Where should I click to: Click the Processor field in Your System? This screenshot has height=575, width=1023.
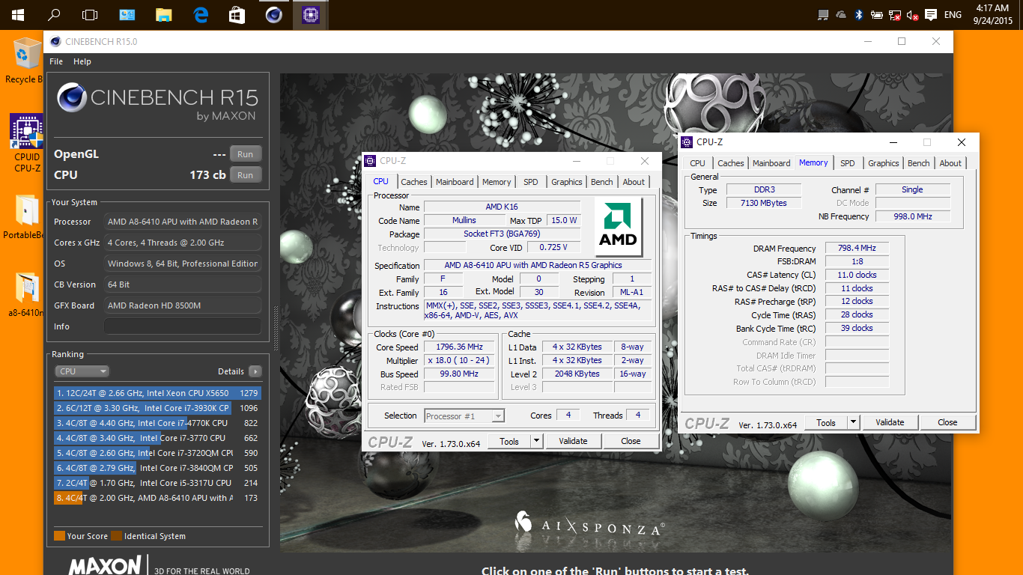(183, 222)
